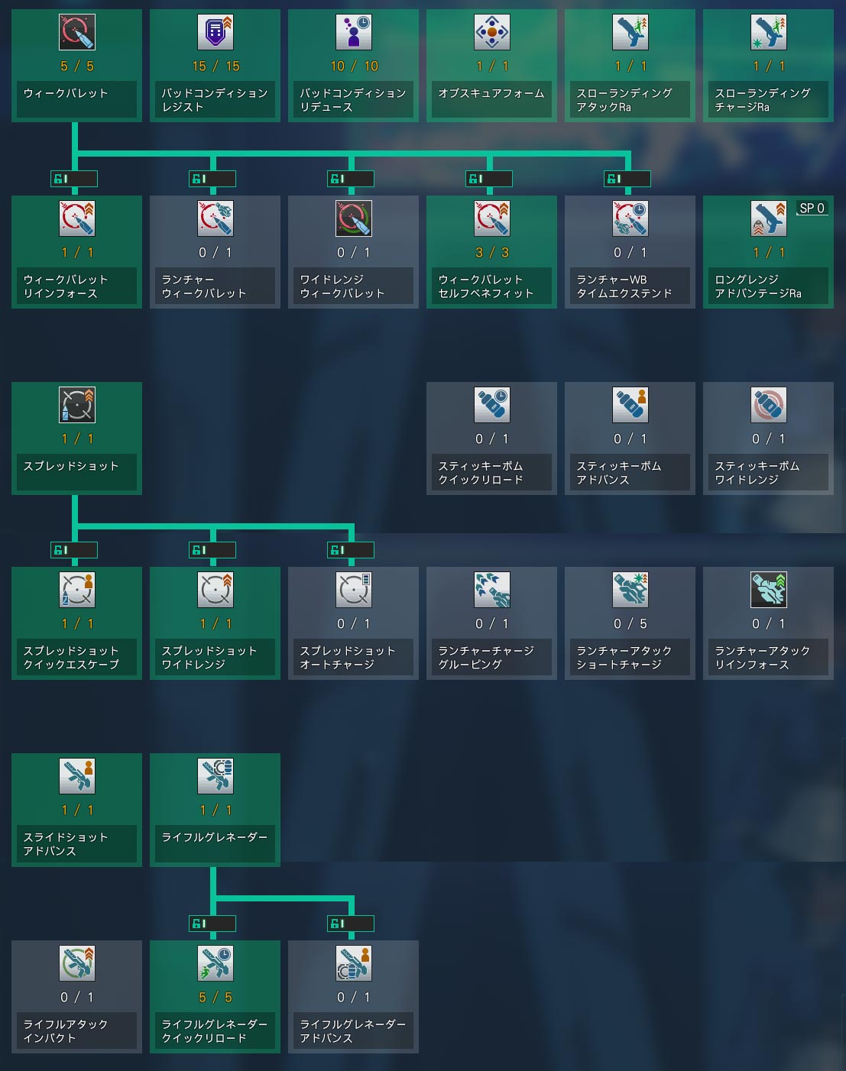Viewport: 846px width, 1071px height.
Task: Click lock indicator above ランチャーウィークバレット
Action: point(212,179)
